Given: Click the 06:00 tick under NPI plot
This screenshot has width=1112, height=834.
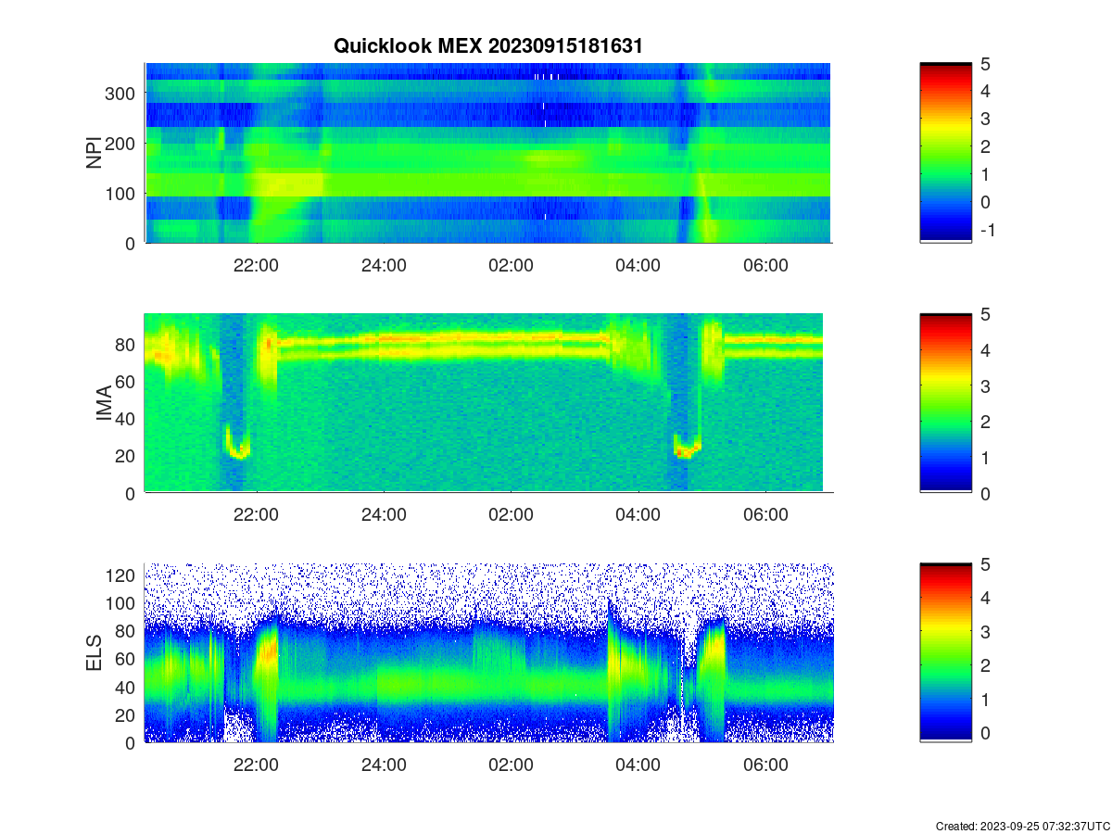Looking at the screenshot, I should (765, 266).
